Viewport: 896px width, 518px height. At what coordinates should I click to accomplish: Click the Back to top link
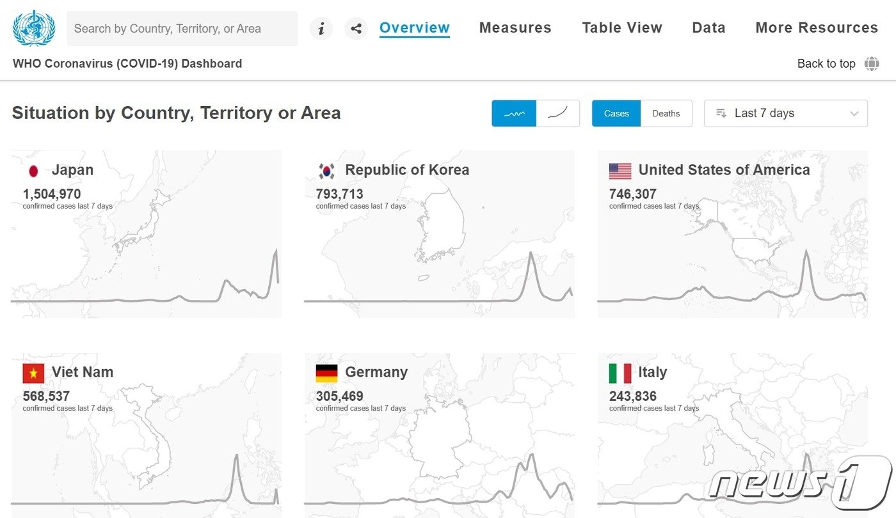pyautogui.click(x=826, y=64)
